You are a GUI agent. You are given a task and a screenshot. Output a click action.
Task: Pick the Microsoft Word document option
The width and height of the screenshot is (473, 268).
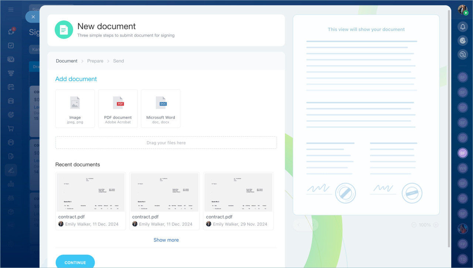click(161, 108)
